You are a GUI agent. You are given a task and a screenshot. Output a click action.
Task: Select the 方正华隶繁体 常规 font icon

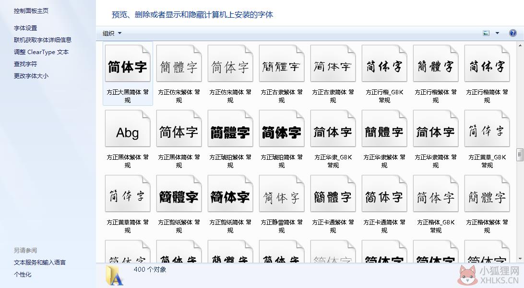click(384, 129)
